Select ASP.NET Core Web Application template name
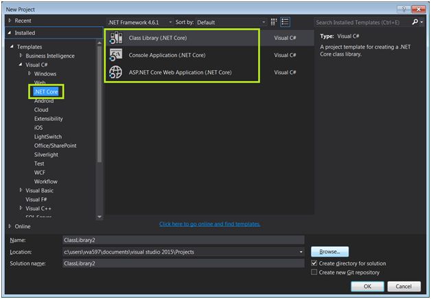Viewport: 431px width, 299px height. tap(180, 72)
